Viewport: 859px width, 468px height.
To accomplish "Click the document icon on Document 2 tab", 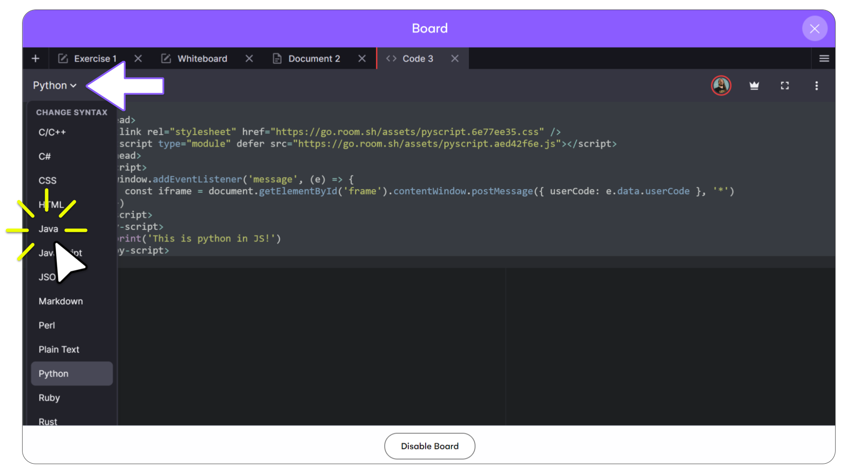I will 277,58.
